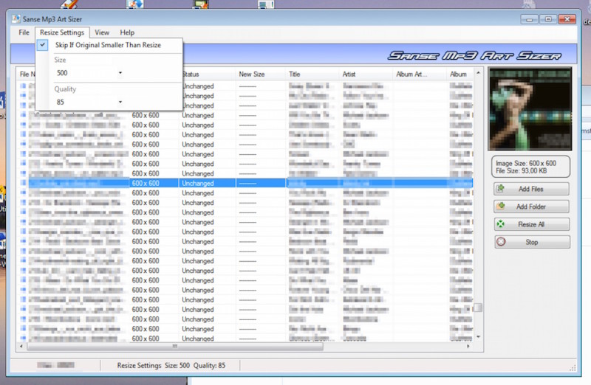The width and height of the screenshot is (591, 385).
Task: Close the Resize Settings menu
Action: coord(62,32)
